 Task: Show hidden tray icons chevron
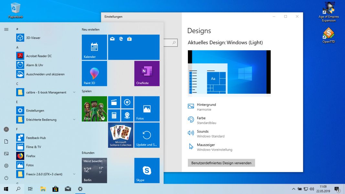pyautogui.click(x=294, y=189)
